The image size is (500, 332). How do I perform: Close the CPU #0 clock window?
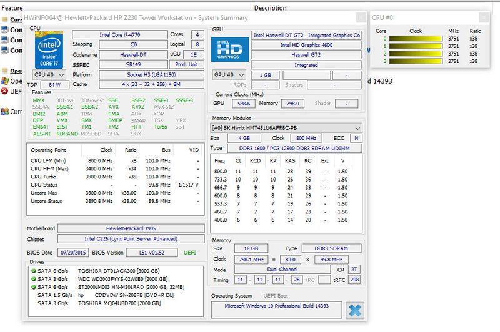[484, 17]
